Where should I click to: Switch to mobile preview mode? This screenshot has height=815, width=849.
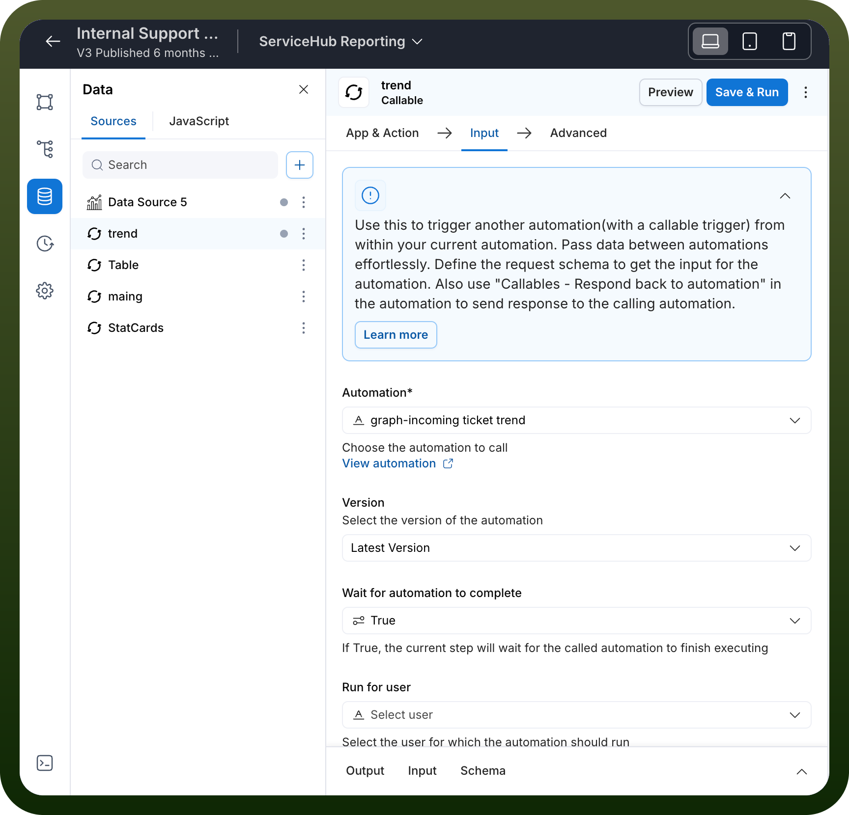point(789,41)
